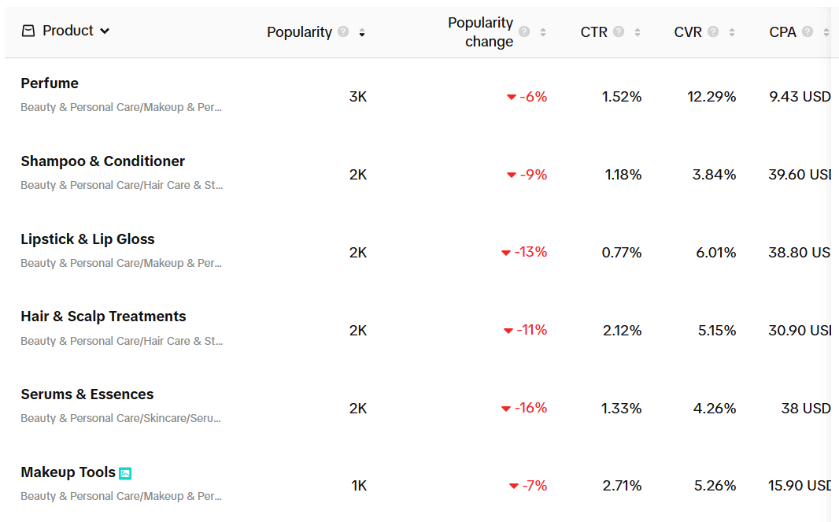
Task: Click the CTR question mark icon
Action: [x=619, y=32]
